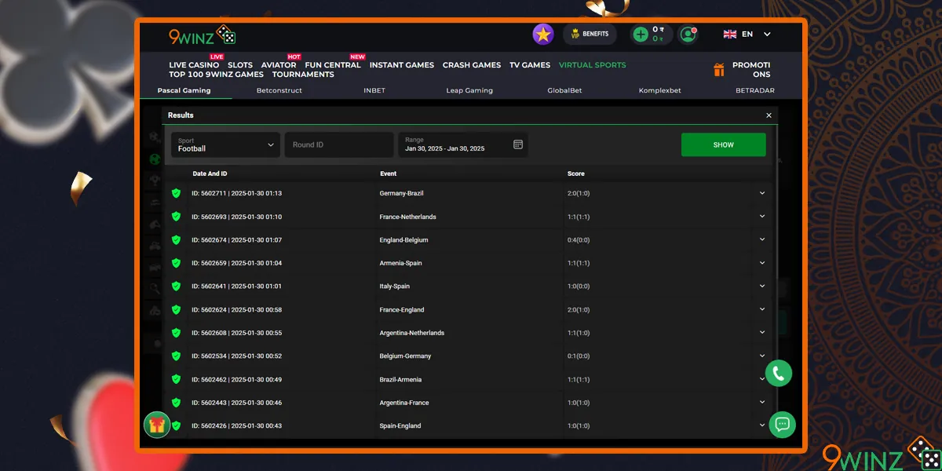Switch to the Komplexbet tab

click(x=660, y=90)
